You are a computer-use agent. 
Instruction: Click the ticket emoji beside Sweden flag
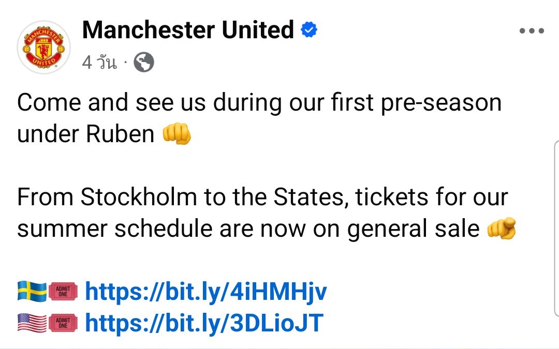pyautogui.click(x=63, y=291)
